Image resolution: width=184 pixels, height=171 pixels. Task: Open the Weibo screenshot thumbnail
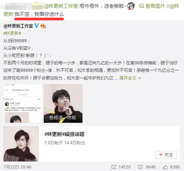pos(23,103)
